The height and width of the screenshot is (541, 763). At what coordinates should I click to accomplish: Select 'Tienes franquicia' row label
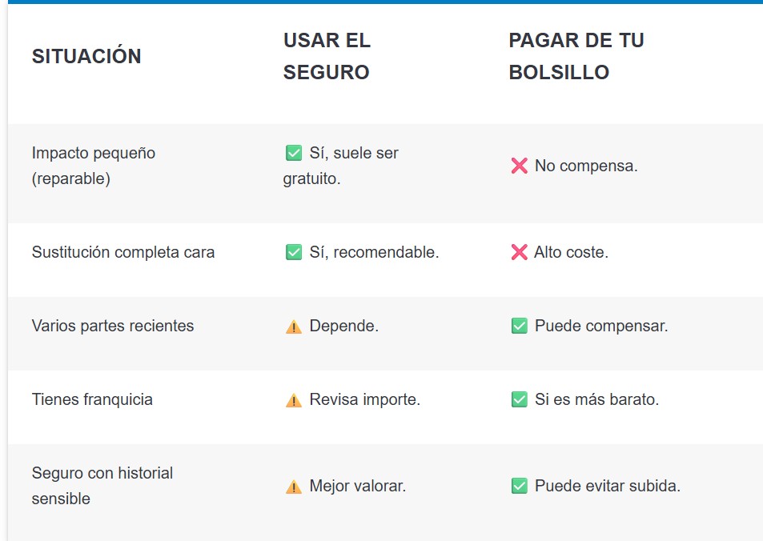click(92, 399)
